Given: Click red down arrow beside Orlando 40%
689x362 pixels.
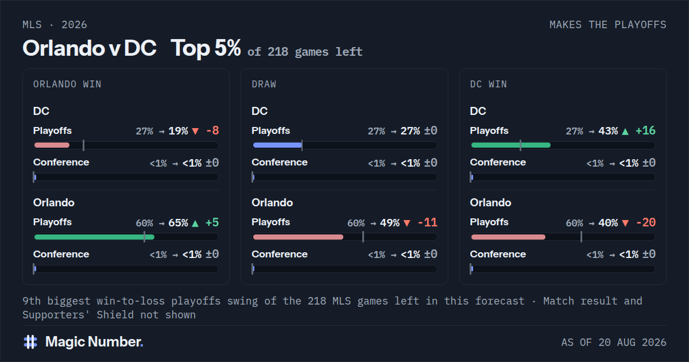Looking at the screenshot, I should 625,223.
